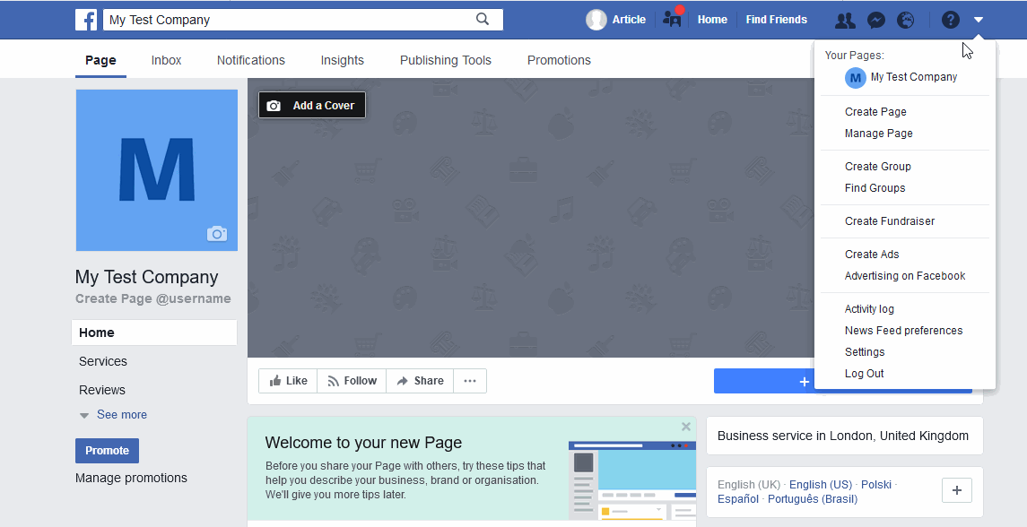Click Add a Cover button
Viewport: 1027px width, 527px height.
point(312,106)
